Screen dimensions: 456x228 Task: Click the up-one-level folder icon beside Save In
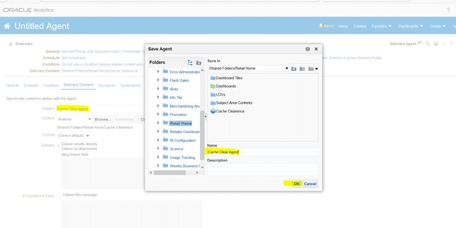[x=294, y=68]
